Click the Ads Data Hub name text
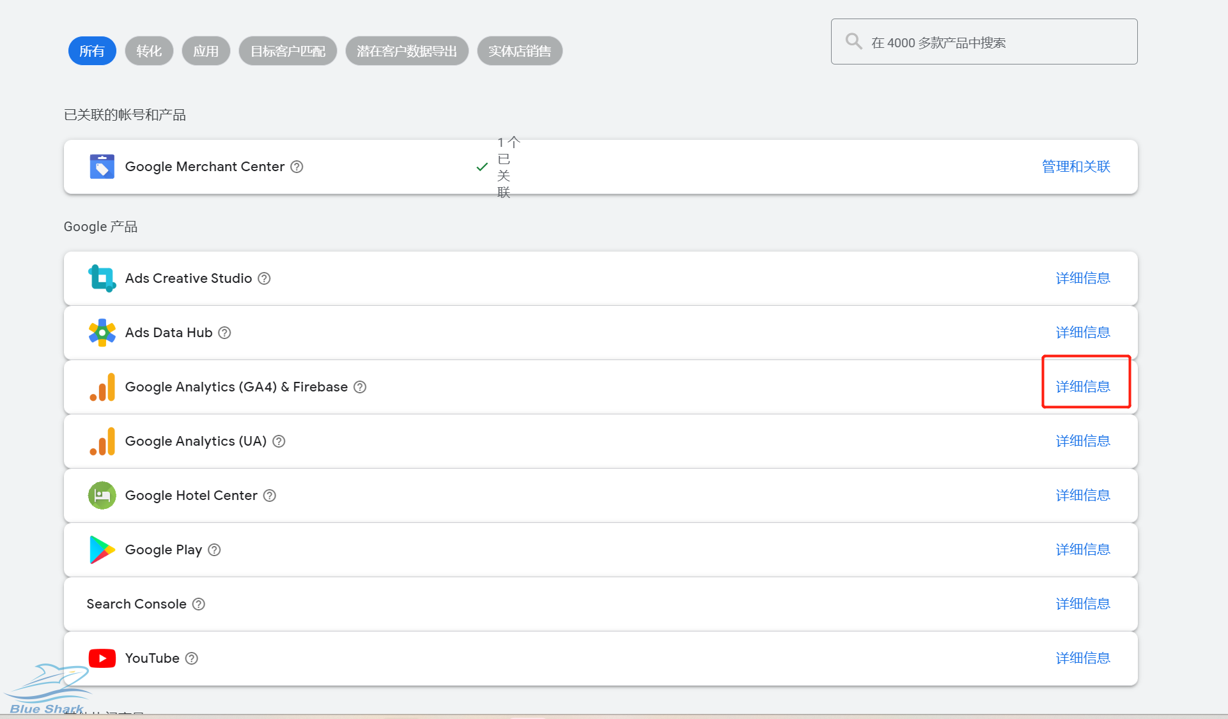The height and width of the screenshot is (719, 1228). coord(169,333)
